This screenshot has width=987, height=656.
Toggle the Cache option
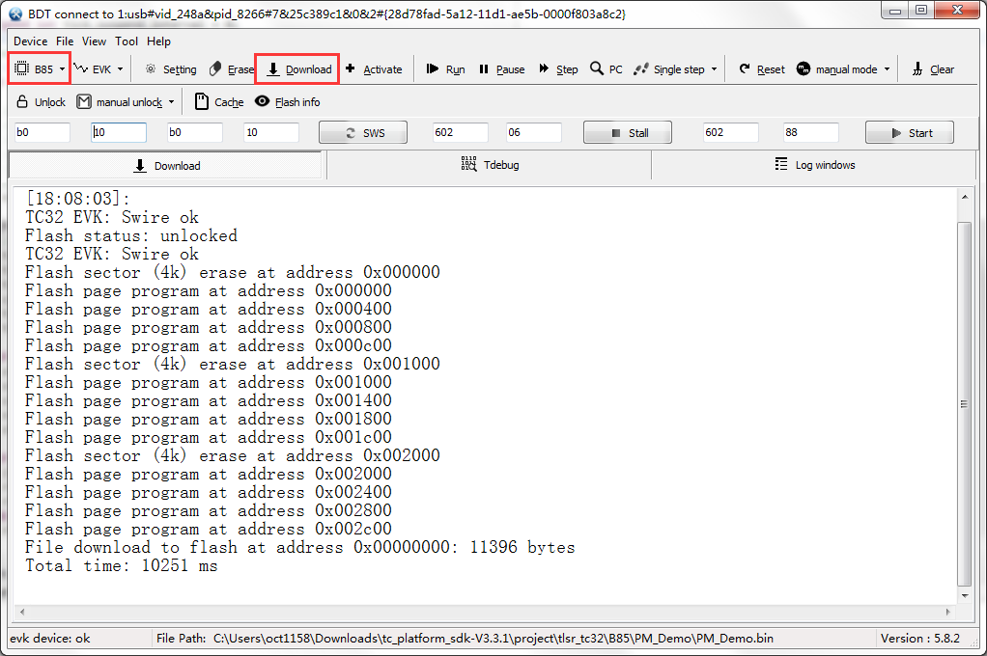(x=202, y=101)
